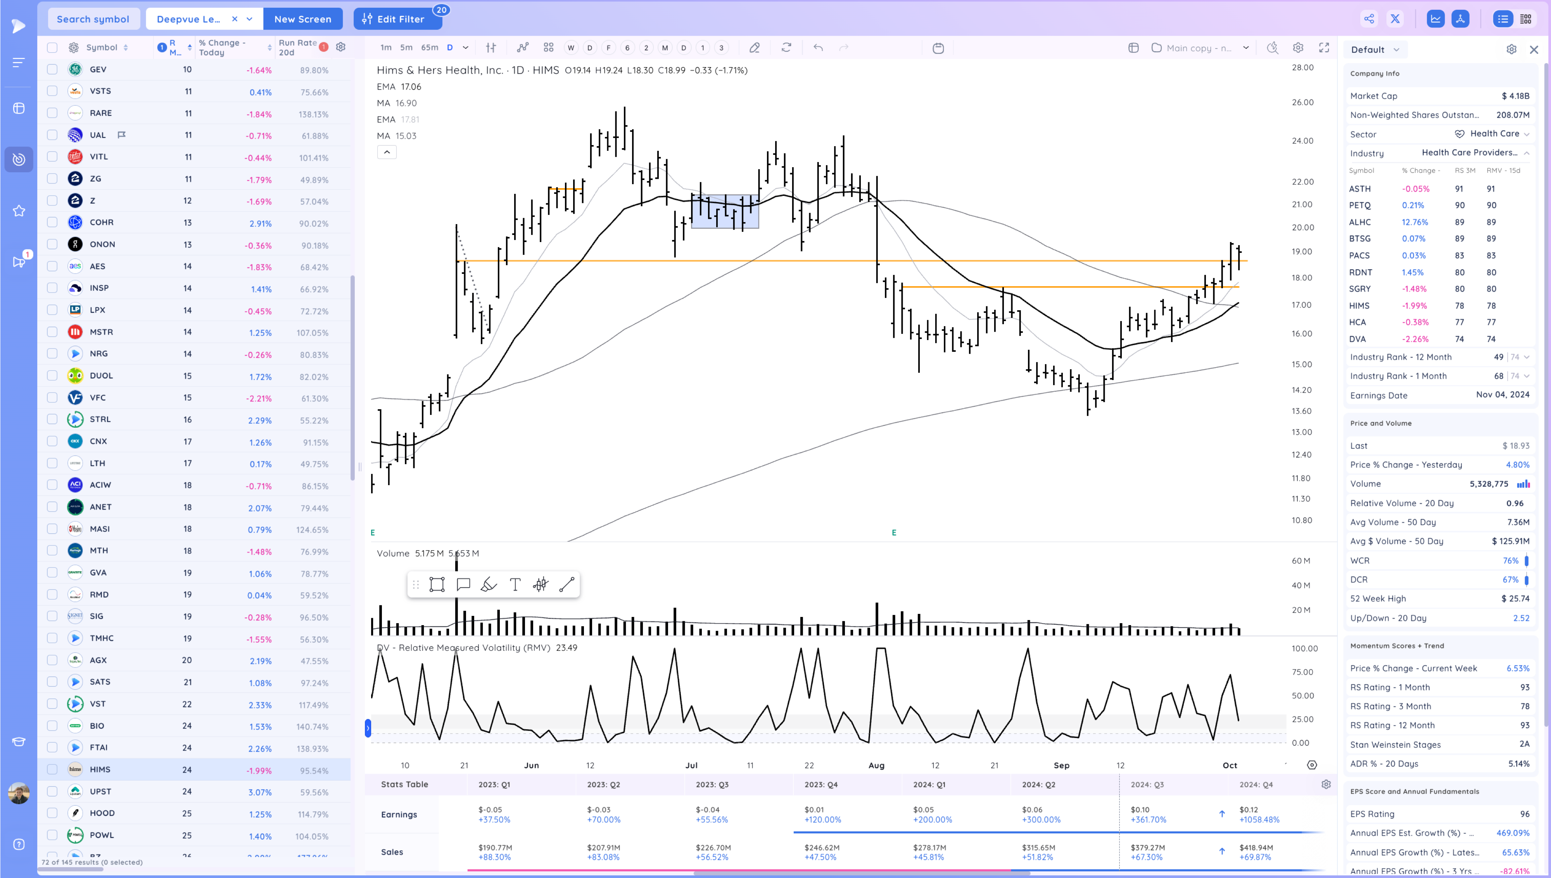Screen dimensions: 1551x878
Task: Expand the Sector Health Care dropdown
Action: click(x=1526, y=134)
